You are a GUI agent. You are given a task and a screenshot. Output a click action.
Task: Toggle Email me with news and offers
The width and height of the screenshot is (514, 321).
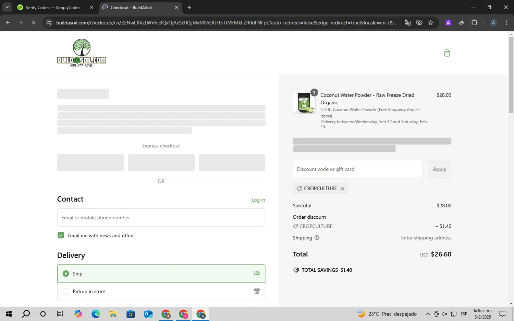point(61,235)
